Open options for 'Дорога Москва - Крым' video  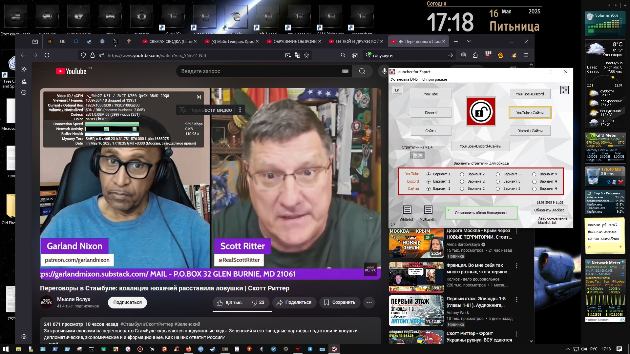[x=517, y=231]
